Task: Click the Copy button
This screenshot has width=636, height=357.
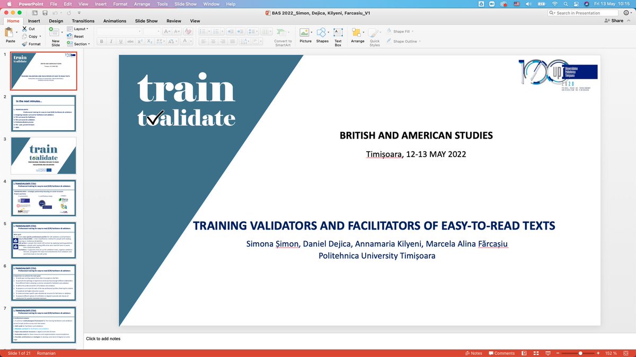Action: (x=30, y=36)
